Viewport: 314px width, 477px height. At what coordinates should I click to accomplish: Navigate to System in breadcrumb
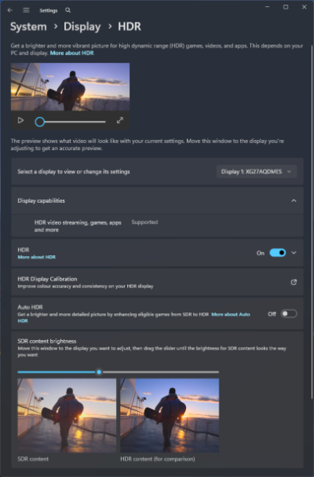click(29, 26)
